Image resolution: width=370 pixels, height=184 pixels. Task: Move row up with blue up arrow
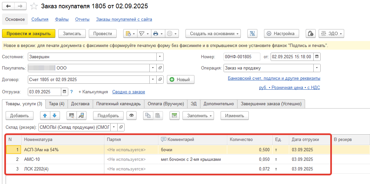coord(45,115)
